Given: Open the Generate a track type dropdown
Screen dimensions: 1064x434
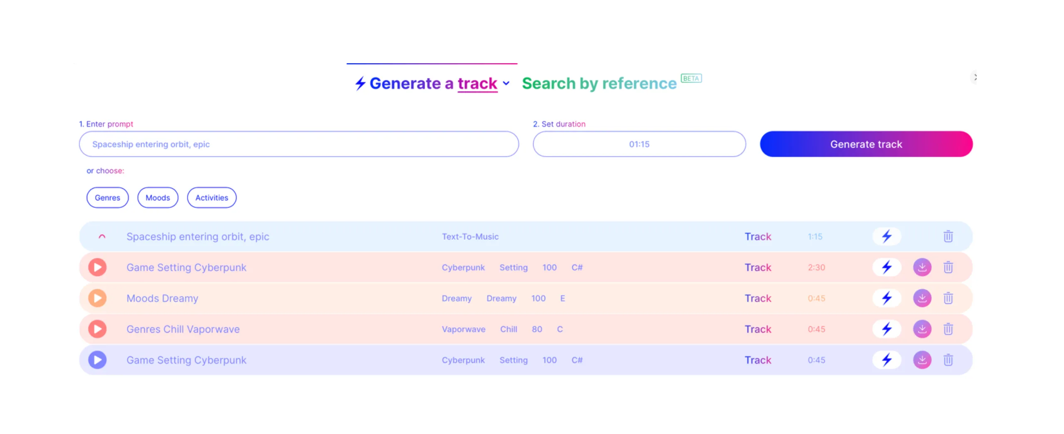Looking at the screenshot, I should pos(506,84).
